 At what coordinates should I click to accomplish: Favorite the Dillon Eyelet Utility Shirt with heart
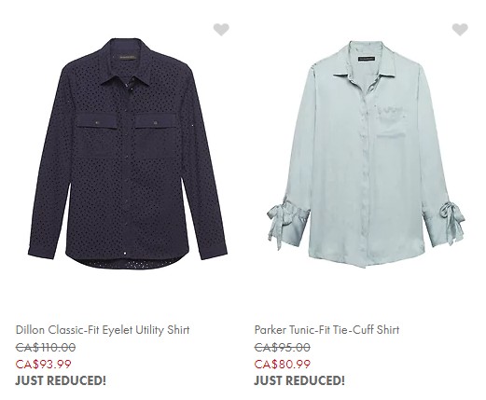point(221,30)
